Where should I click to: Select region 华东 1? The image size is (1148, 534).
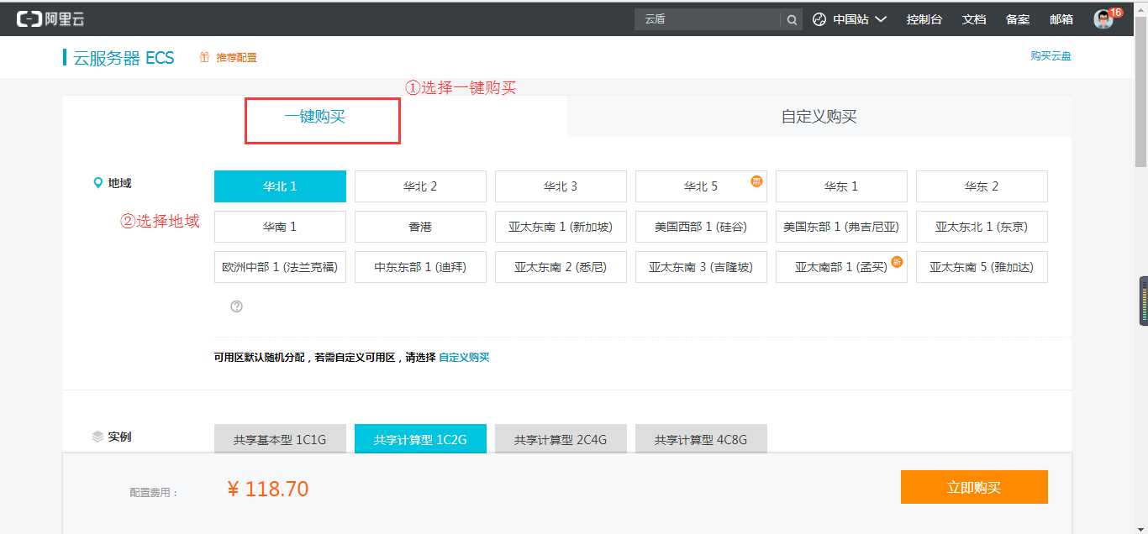point(841,186)
